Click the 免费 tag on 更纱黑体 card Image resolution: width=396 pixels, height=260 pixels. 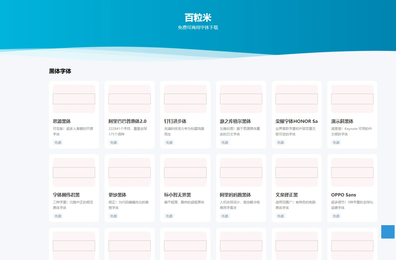[113, 216]
